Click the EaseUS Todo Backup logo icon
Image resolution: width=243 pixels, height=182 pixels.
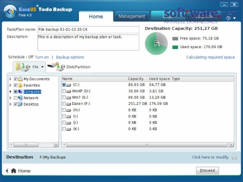click(10, 12)
